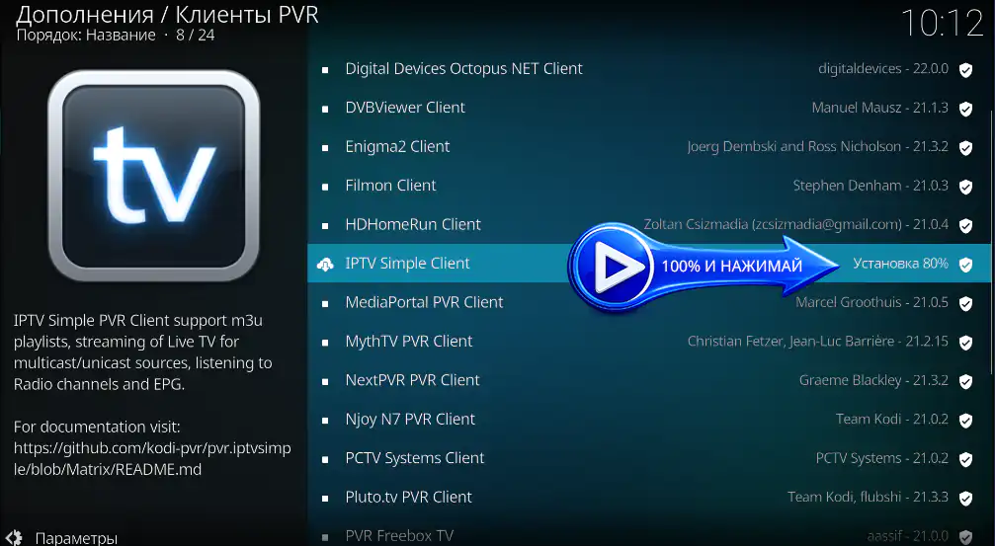This screenshot has height=546, width=995.
Task: Choose Filmon Client addon
Action: pos(648,186)
